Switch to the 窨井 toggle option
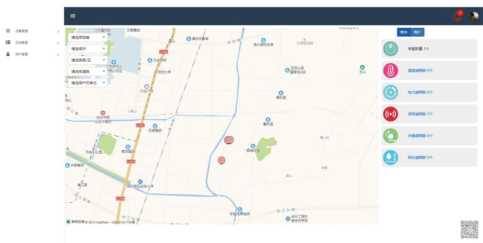The height and width of the screenshot is (243, 483). 404,32
